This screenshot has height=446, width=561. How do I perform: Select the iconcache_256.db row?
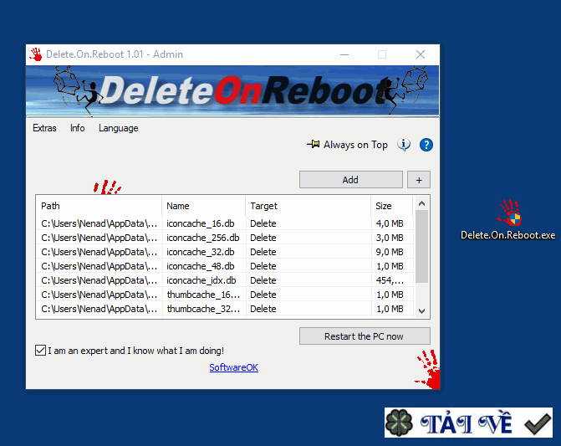226,238
